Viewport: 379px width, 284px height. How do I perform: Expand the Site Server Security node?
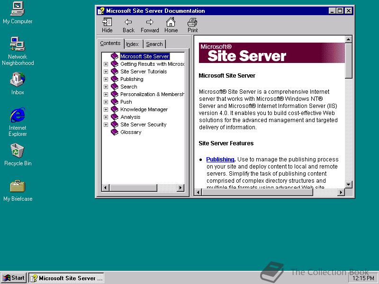106,124
